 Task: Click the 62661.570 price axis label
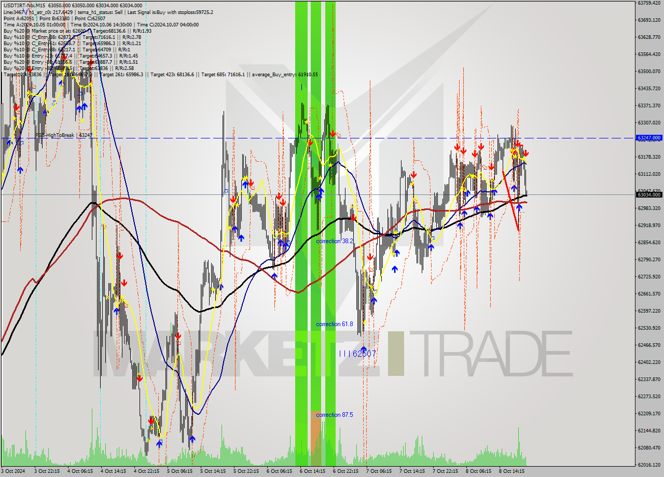[649, 293]
